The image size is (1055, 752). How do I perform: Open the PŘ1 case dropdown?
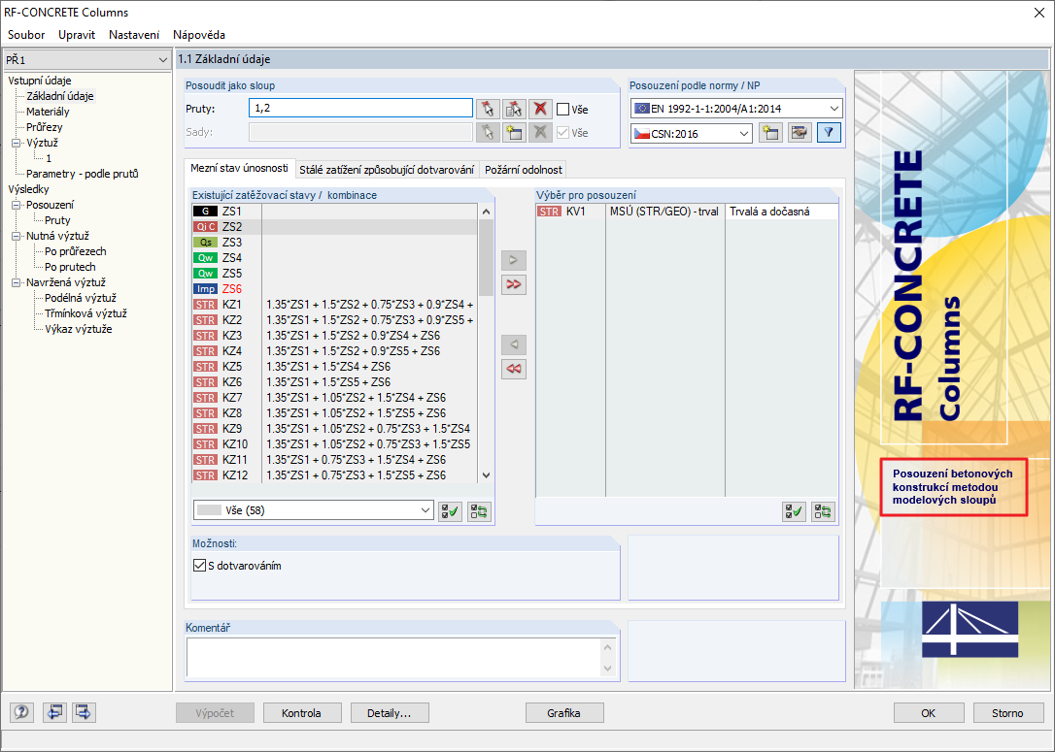[x=86, y=60]
